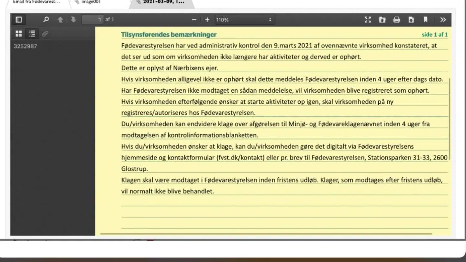Viewport: 466px width, 262px height.
Task: Switch to Email fra Fødevarest… tab
Action: [37, 2]
